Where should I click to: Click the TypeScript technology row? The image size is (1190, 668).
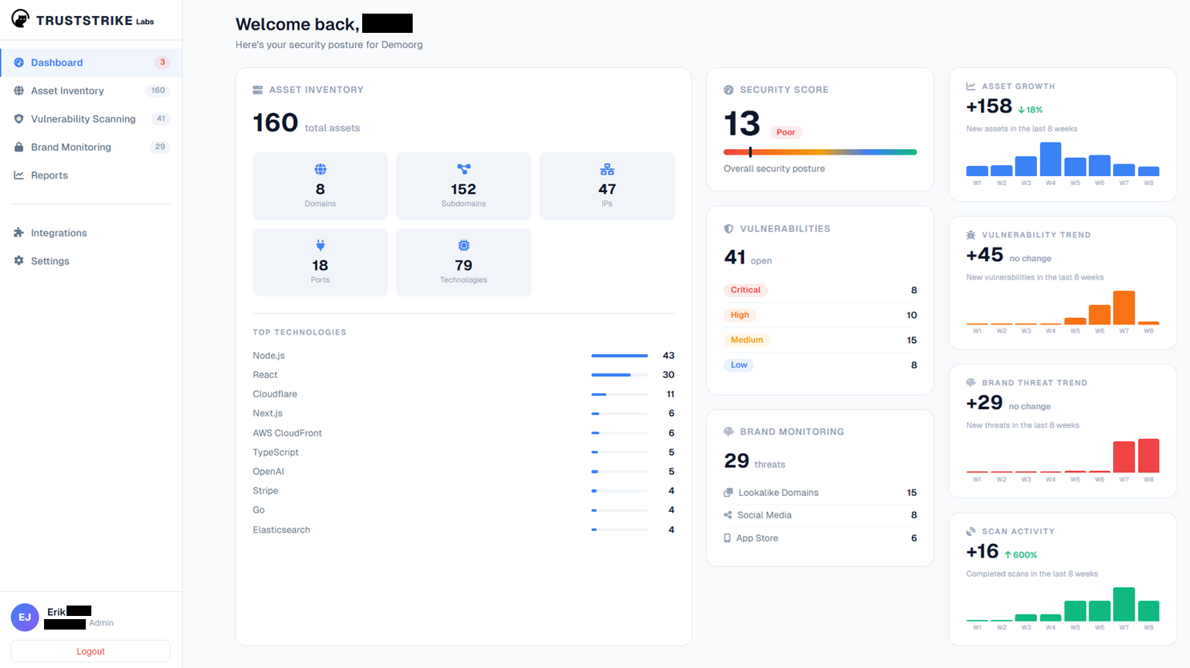point(463,452)
